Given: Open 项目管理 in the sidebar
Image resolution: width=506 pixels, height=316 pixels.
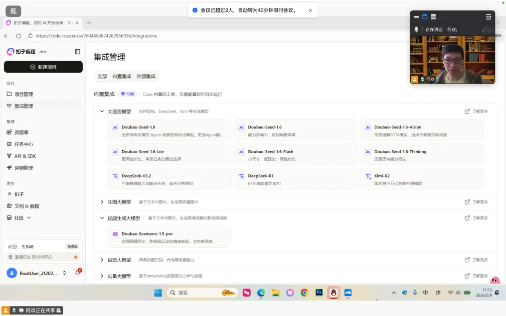Looking at the screenshot, I should [43, 94].
